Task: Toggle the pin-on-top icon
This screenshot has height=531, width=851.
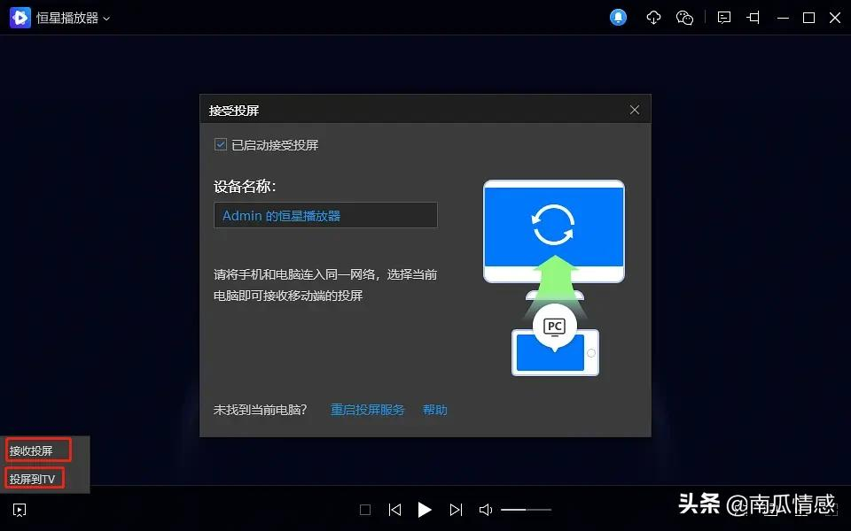Action: click(x=753, y=18)
